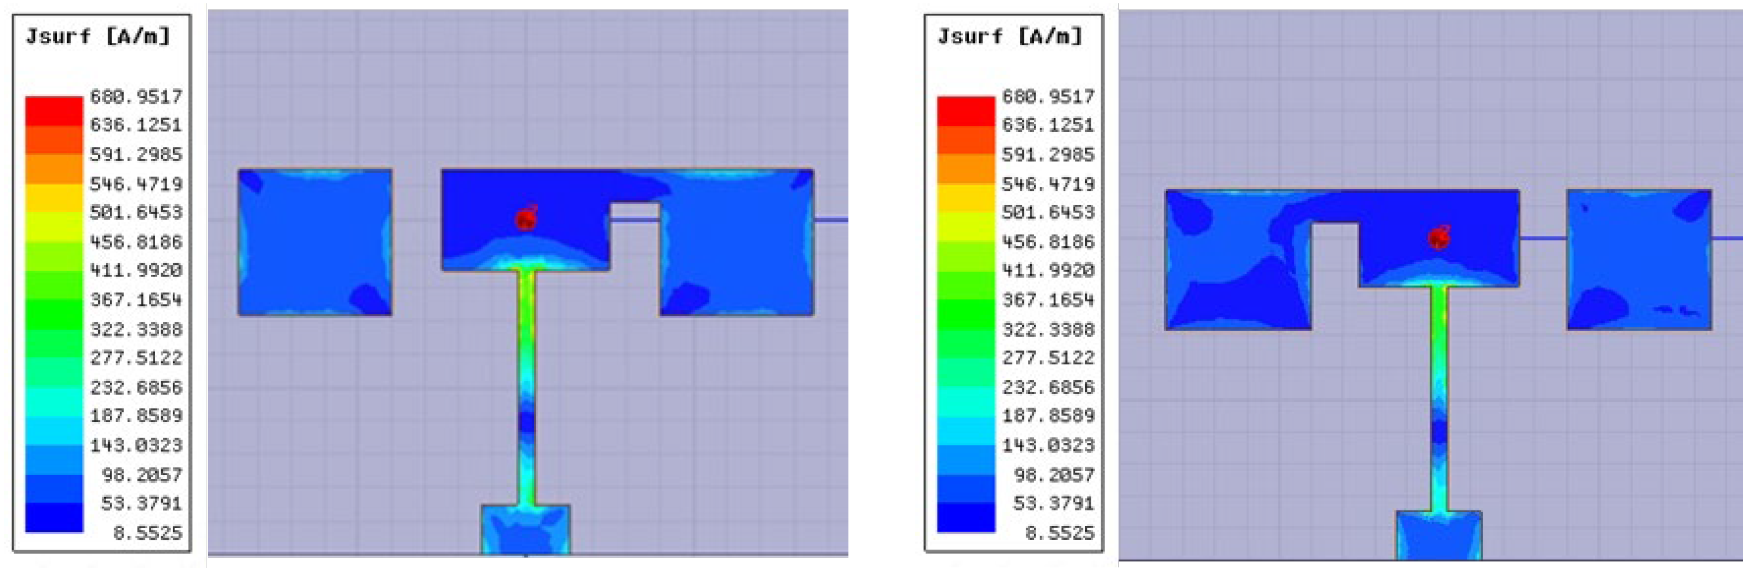Click the value 636.1251 in the right legend

(1048, 125)
